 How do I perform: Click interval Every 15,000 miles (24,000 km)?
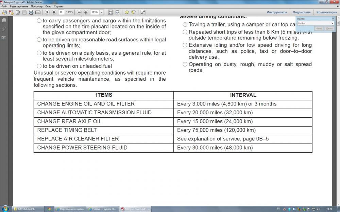[x=215, y=121]
